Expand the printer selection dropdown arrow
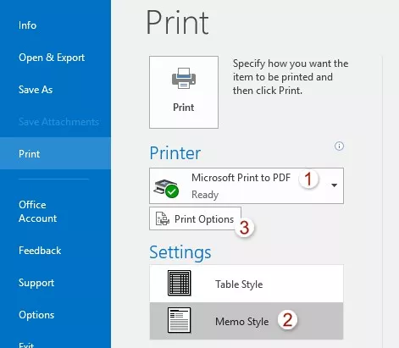The width and height of the screenshot is (399, 348). 335,185
